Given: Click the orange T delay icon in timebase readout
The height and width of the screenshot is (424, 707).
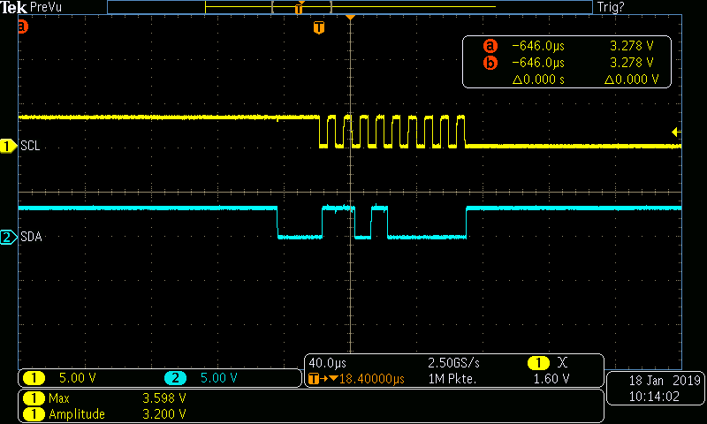Looking at the screenshot, I should pyautogui.click(x=314, y=379).
